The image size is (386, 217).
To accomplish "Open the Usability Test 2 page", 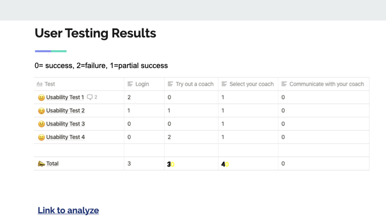I will [x=65, y=111].
